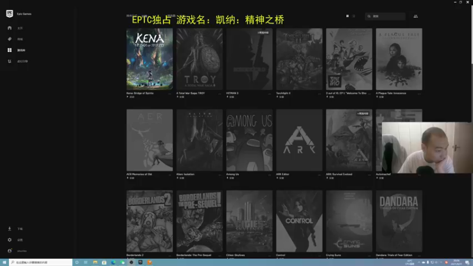
Task: Open options menu for HITMAN 3
Action: pos(270,94)
